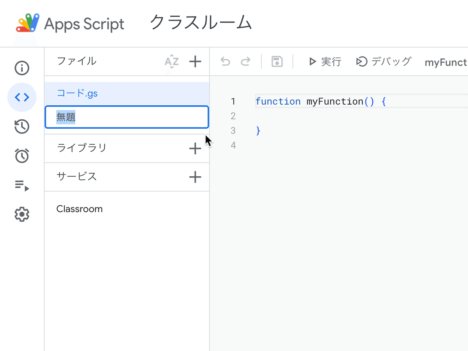Run the script with 実行 button

[324, 62]
